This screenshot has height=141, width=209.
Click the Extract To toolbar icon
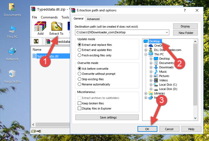coord(56,28)
